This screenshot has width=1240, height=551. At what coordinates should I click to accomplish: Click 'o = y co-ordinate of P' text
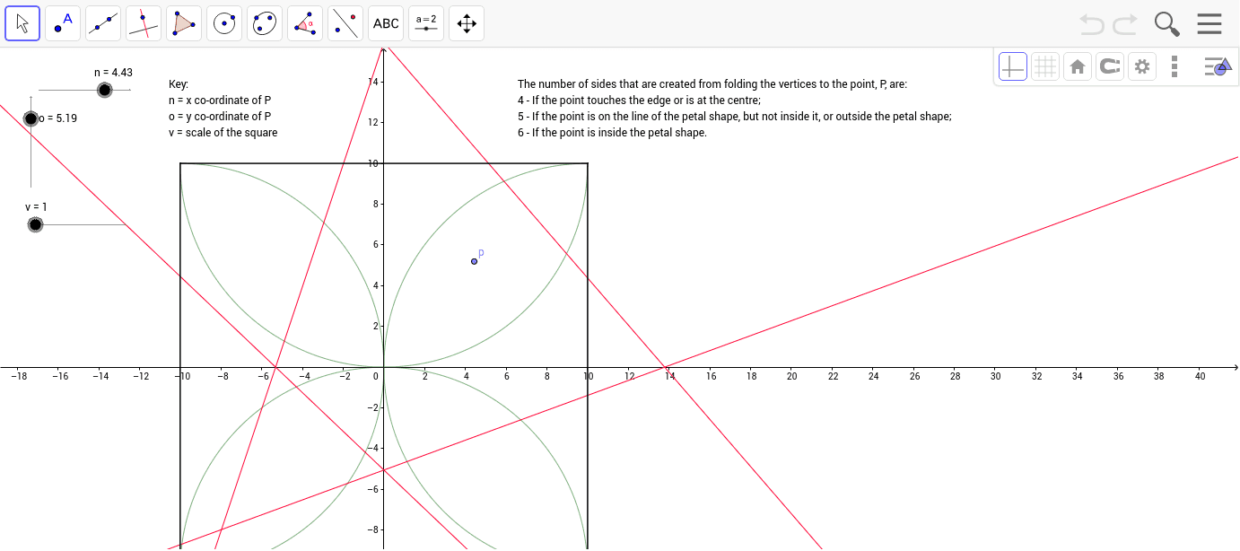[x=220, y=117]
